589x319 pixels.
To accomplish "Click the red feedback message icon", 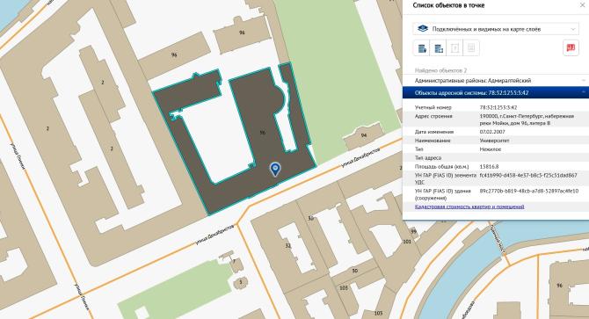I will (x=571, y=48).
